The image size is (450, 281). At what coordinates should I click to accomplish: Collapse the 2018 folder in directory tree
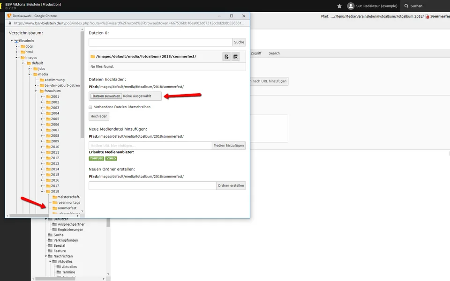coord(42,192)
